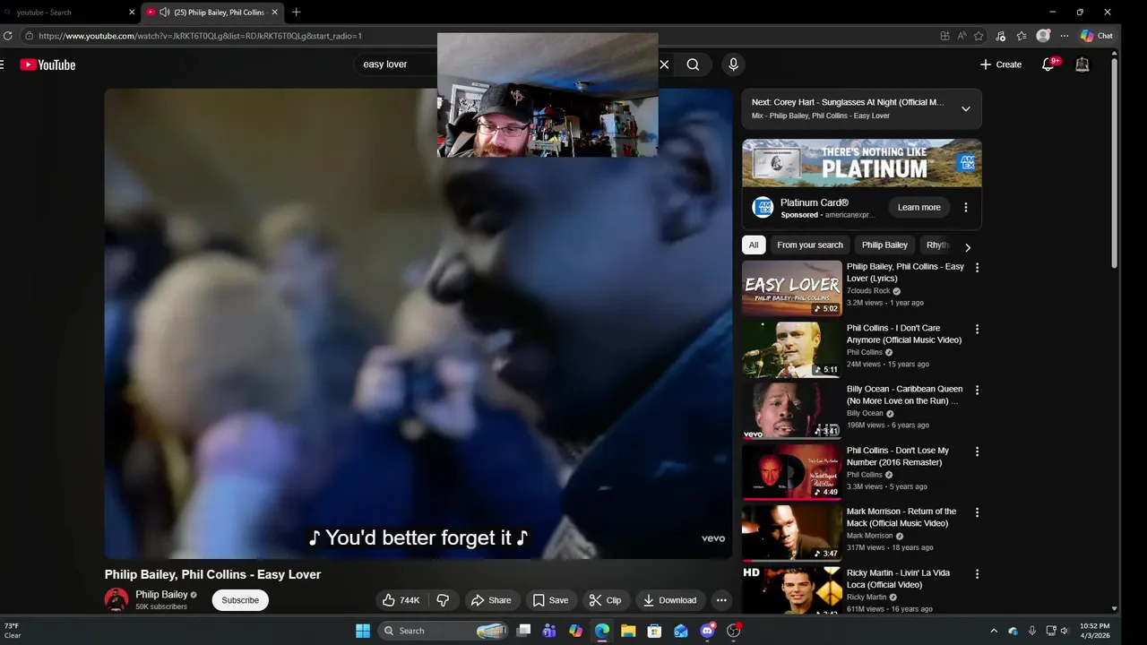Viewport: 1147px width, 645px height.
Task: Open YouTube notifications bell
Action: (x=1048, y=64)
